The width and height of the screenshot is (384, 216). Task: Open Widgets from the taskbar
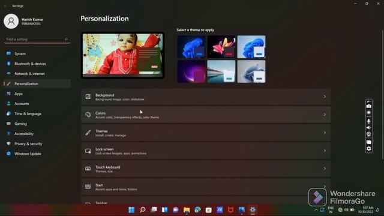(x=164, y=210)
